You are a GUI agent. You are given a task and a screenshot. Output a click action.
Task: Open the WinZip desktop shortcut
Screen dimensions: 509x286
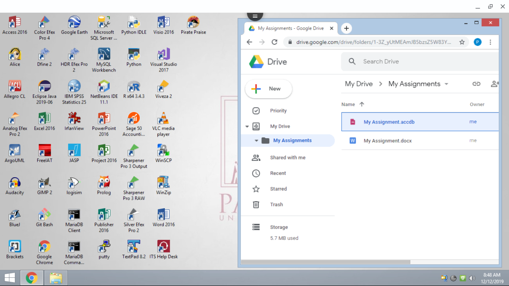163,186
